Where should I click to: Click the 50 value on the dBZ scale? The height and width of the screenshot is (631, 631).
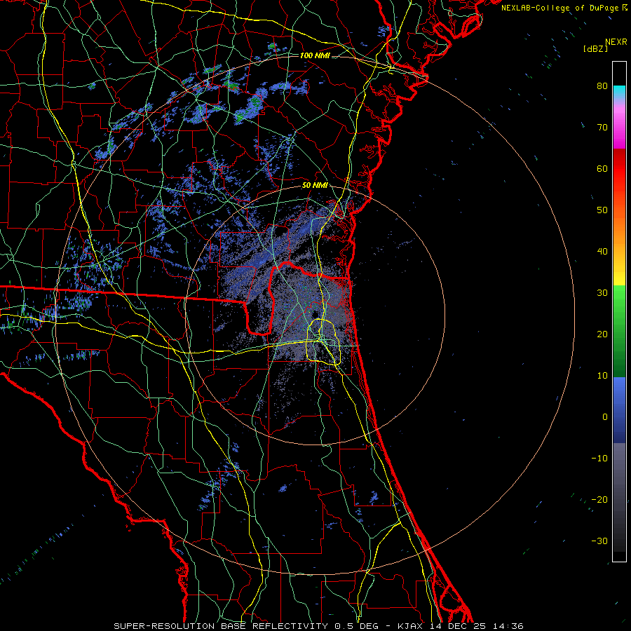602,210
